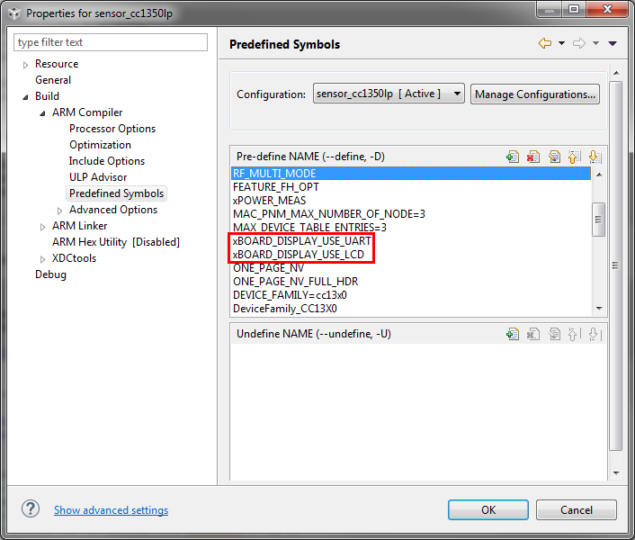The width and height of the screenshot is (635, 540).
Task: Click the forward navigation arrow
Action: [x=579, y=43]
